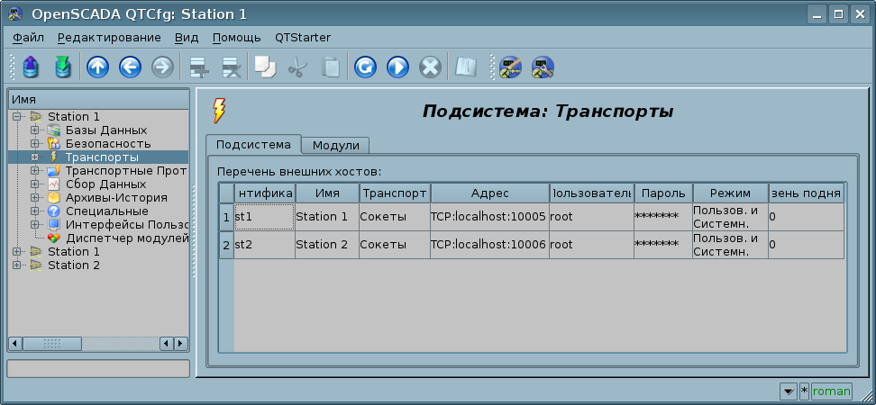This screenshot has width=876, height=405.
Task: Collapse the top Station 1 tree node
Action: (17, 117)
